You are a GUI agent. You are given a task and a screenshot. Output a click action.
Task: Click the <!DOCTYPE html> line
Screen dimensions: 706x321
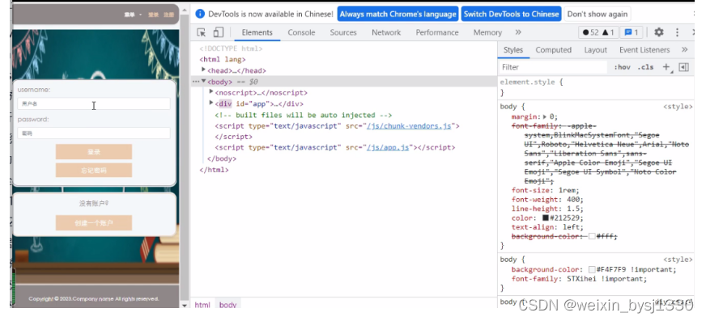(231, 49)
